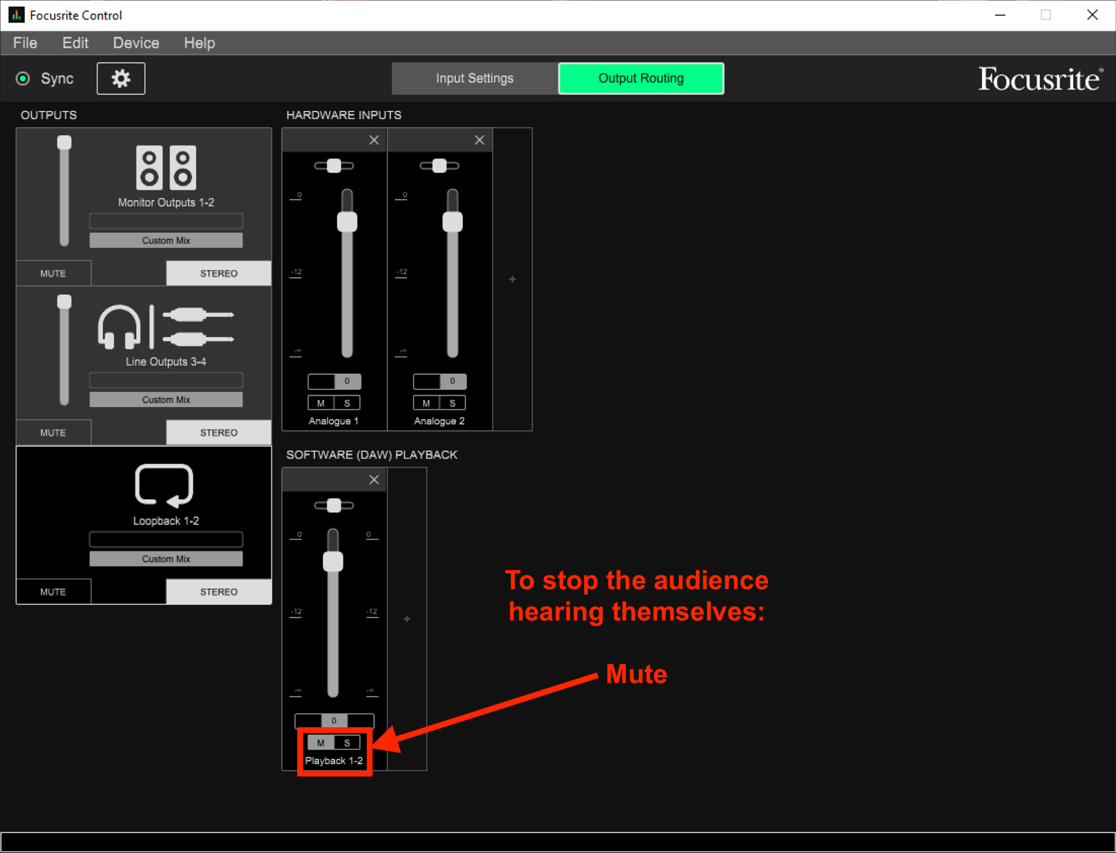Add a hardware input using the plus icon
The image size is (1116, 853).
tap(512, 279)
